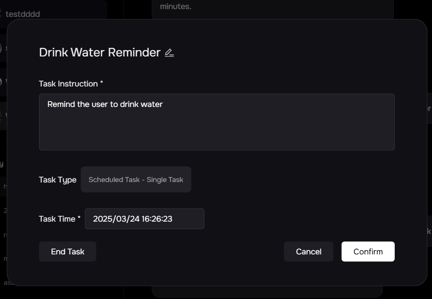Cancel the task dialog
This screenshot has height=299, width=432.
[308, 252]
